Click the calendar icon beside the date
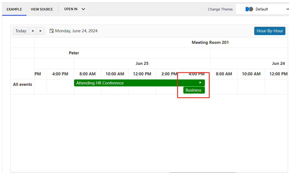289x173 pixels. click(52, 31)
